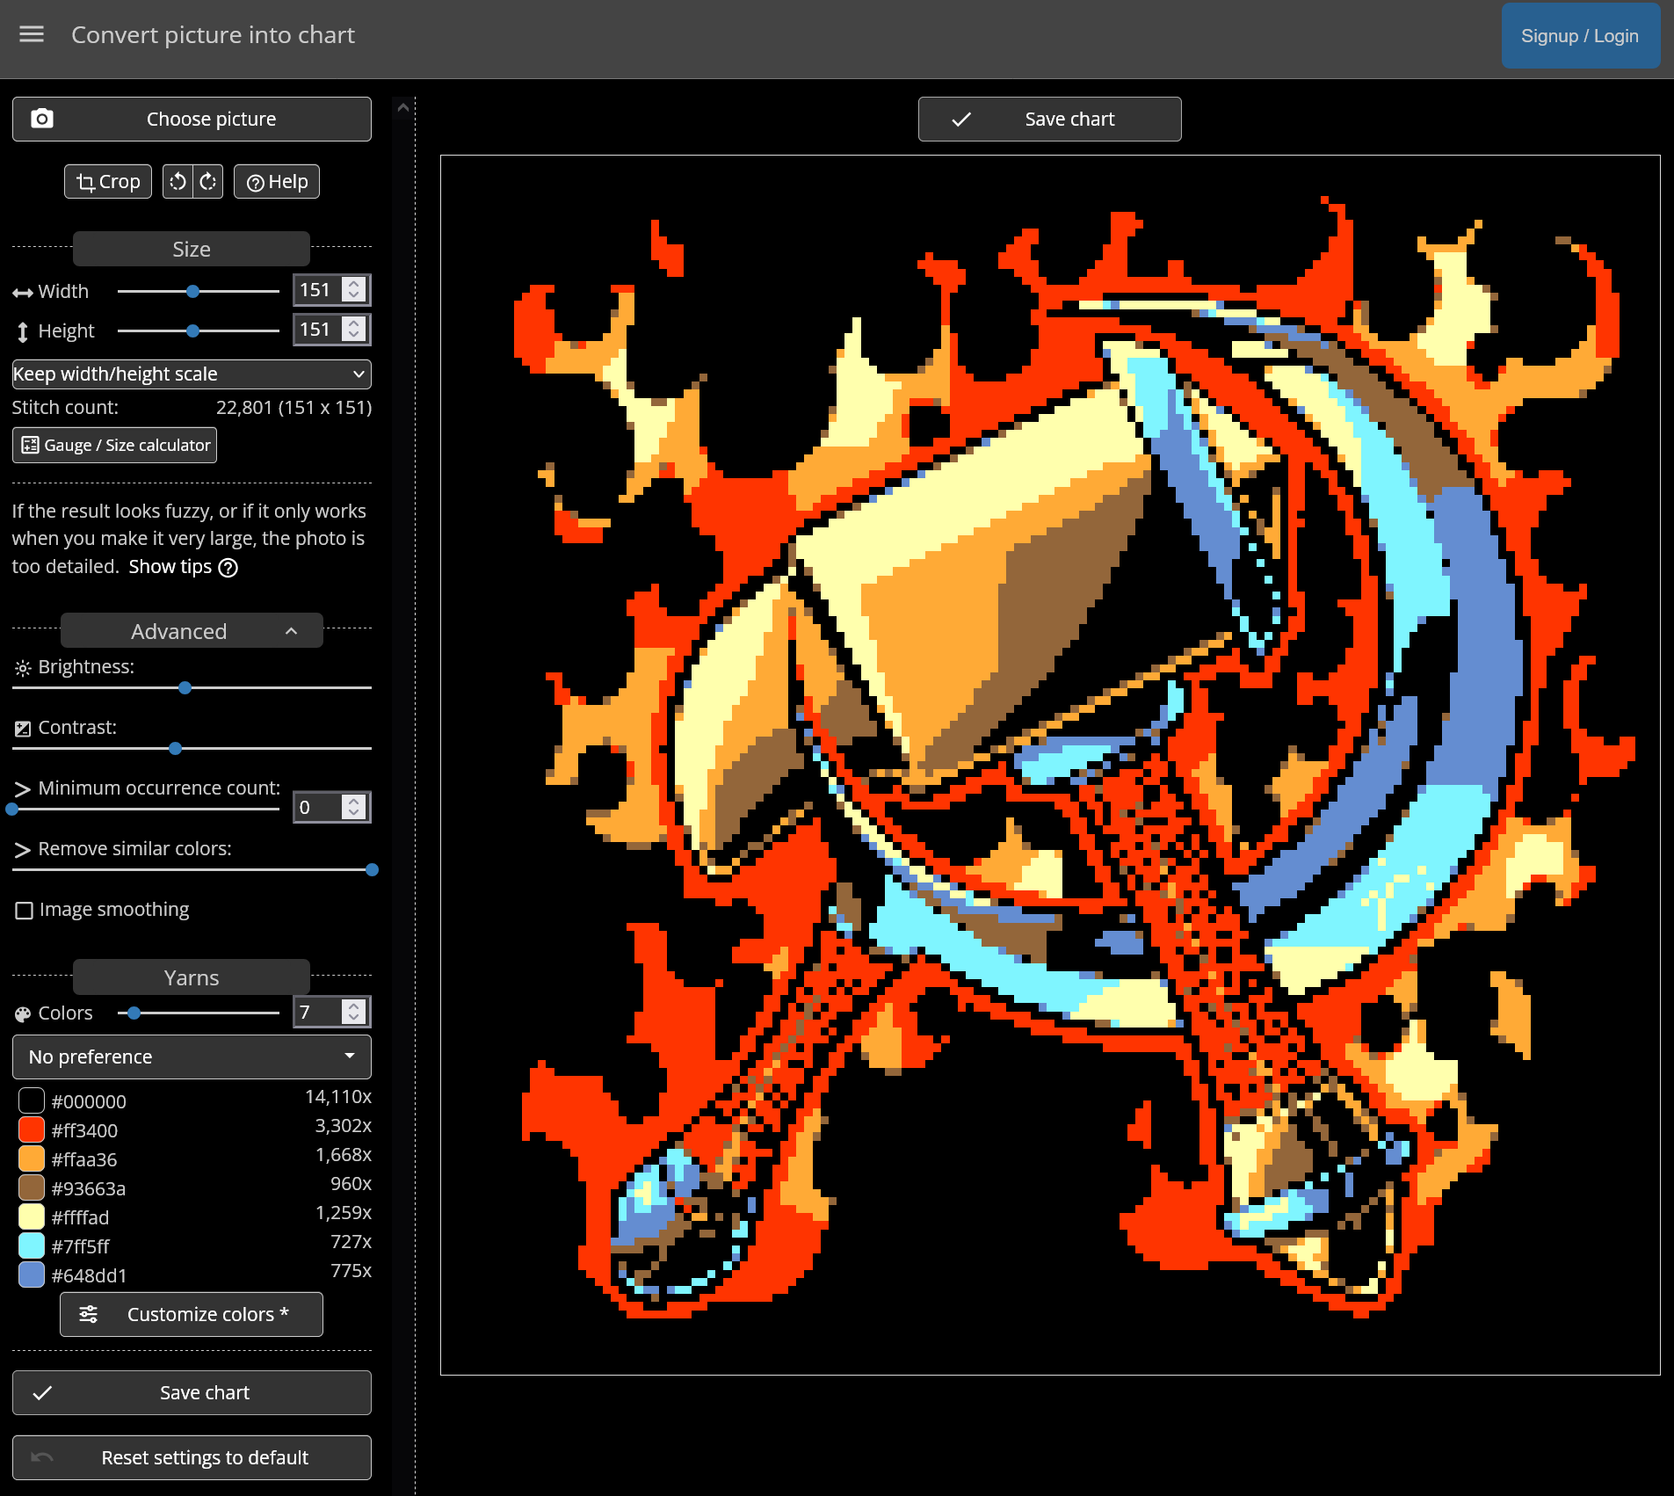Click the 3,302x count for #ff3400

tap(344, 1126)
